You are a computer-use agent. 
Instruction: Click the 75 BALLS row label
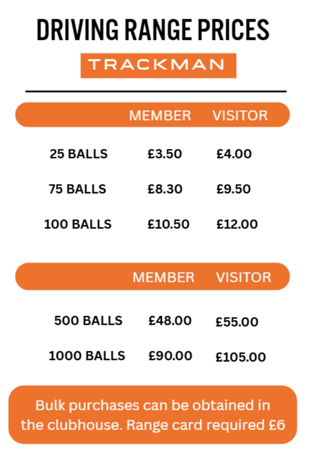click(77, 189)
